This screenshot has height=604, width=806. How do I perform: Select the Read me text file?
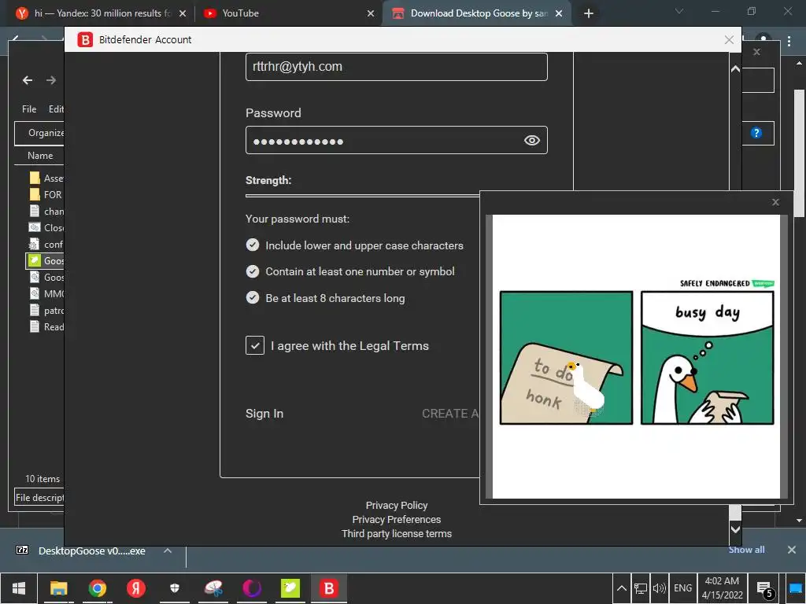pyautogui.click(x=46, y=326)
